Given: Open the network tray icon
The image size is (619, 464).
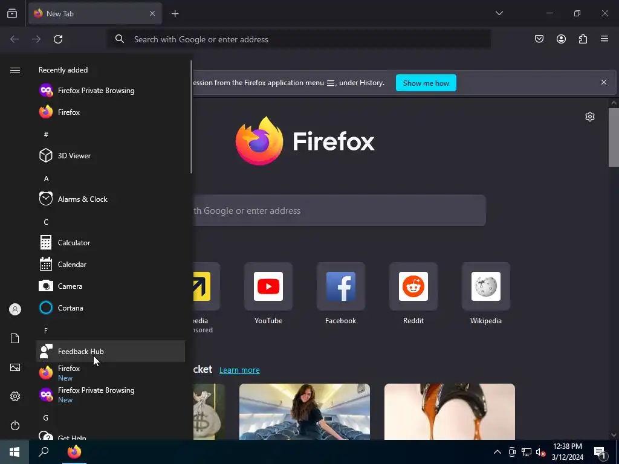Looking at the screenshot, I should 527,452.
